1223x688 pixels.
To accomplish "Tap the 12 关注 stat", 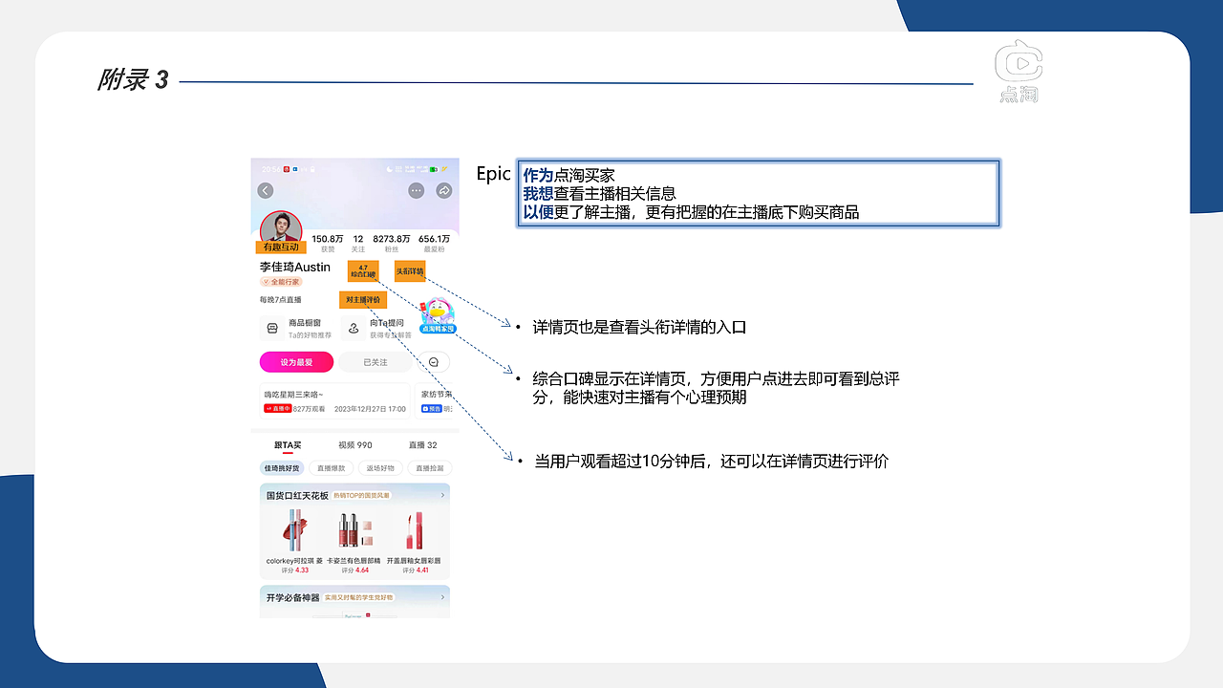I will pyautogui.click(x=358, y=243).
